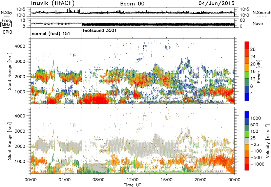Click the 'Time UT' axis title

tap(132, 185)
